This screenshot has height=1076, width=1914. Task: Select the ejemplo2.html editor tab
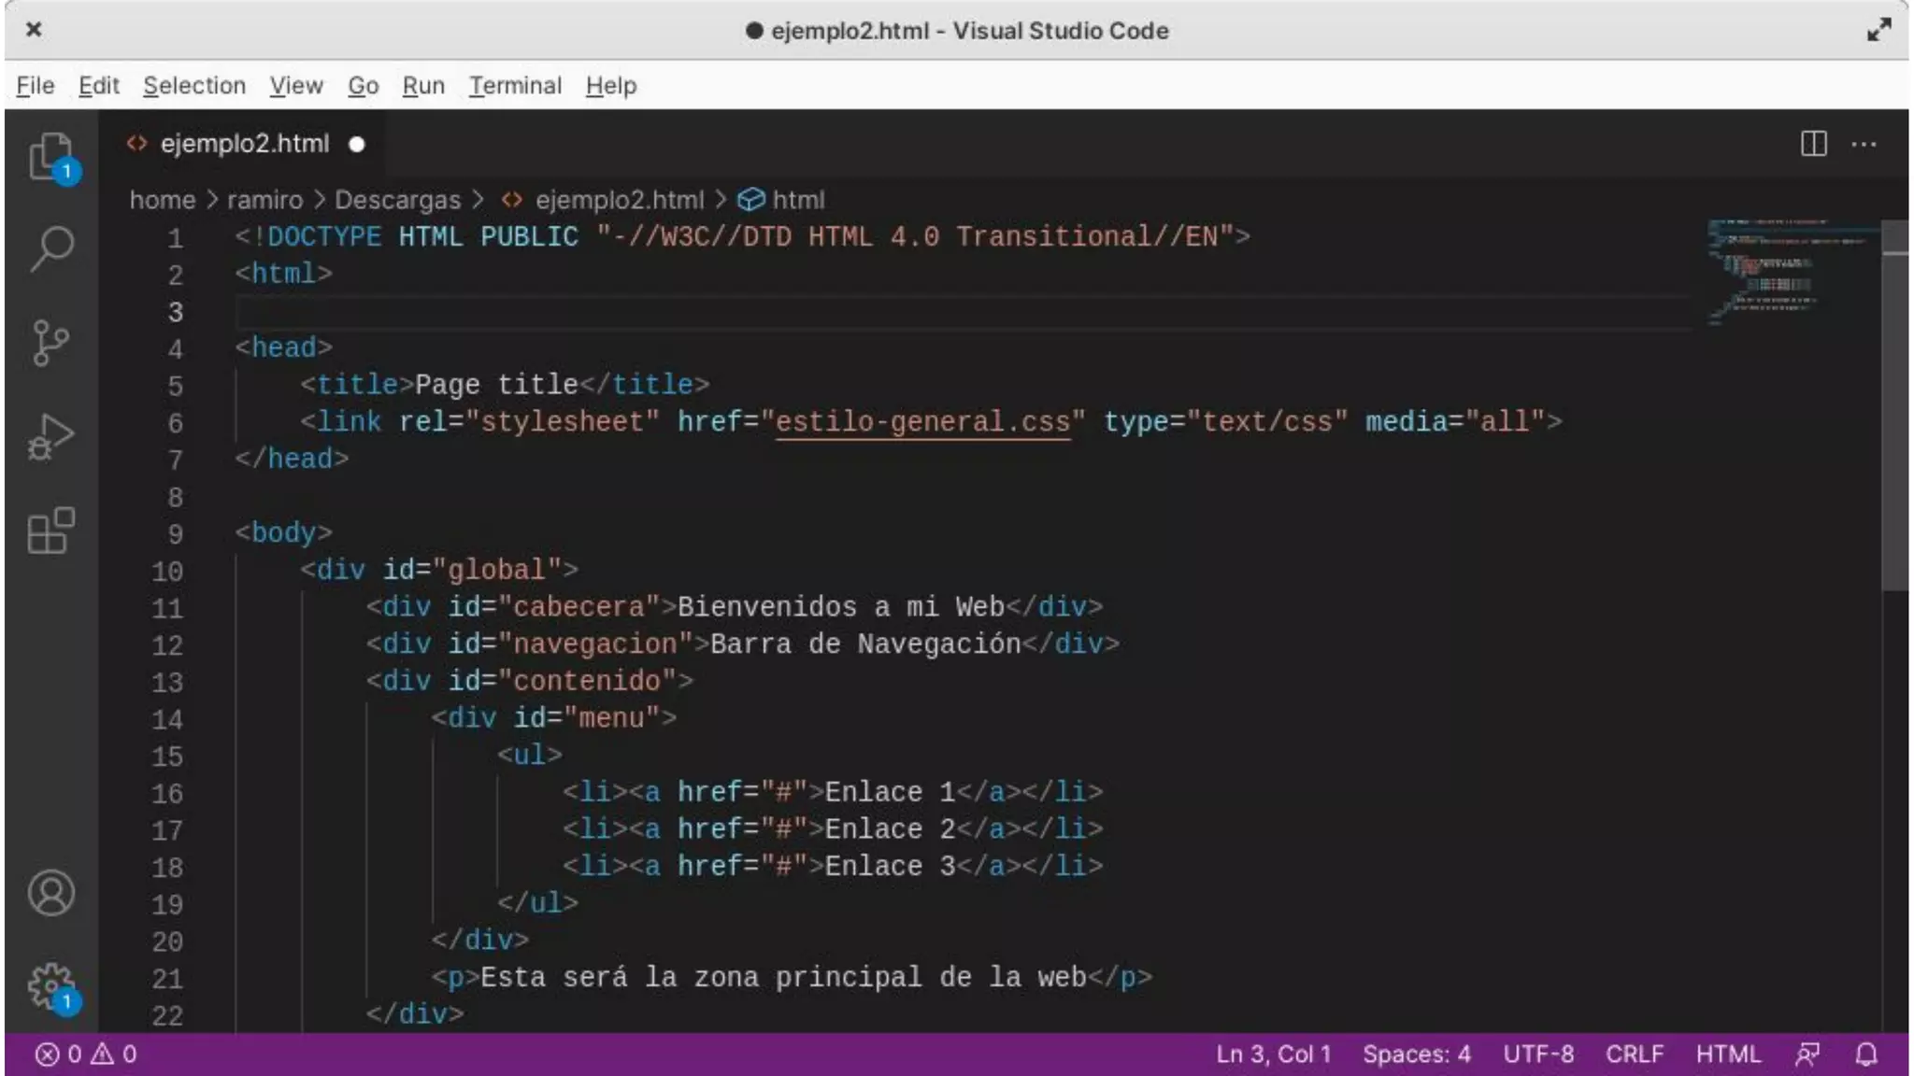pos(245,144)
